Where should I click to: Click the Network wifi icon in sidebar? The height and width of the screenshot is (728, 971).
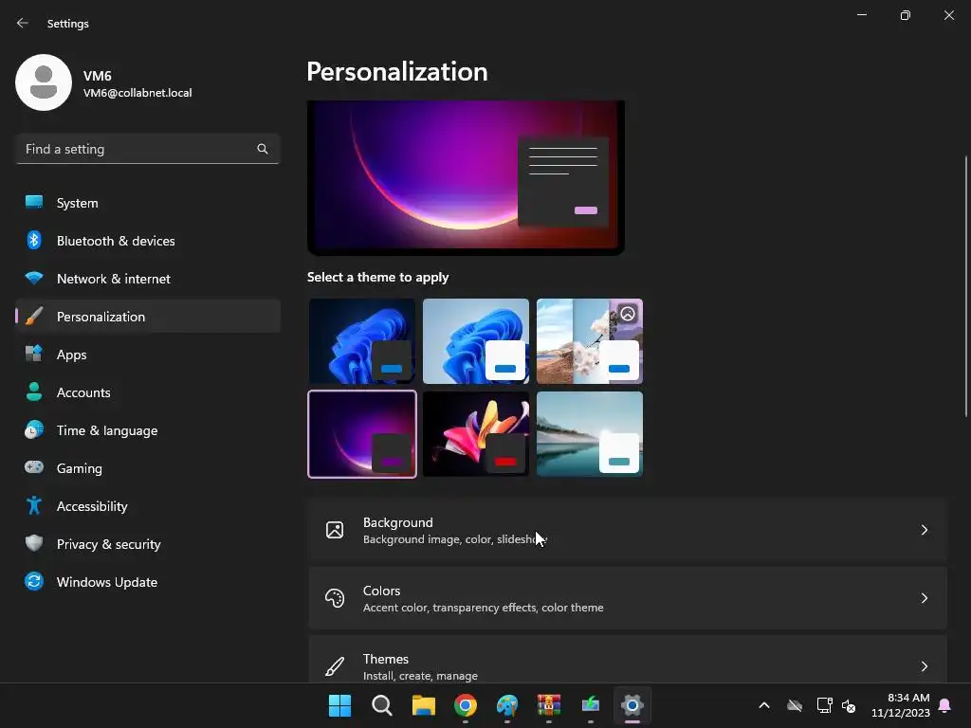[34, 278]
